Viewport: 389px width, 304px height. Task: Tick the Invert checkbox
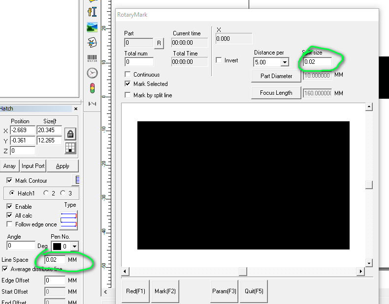(219, 60)
